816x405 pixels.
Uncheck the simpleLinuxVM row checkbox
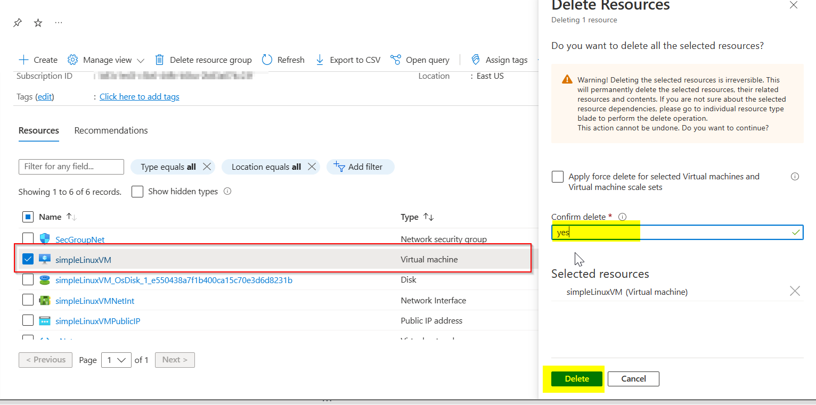pyautogui.click(x=28, y=259)
